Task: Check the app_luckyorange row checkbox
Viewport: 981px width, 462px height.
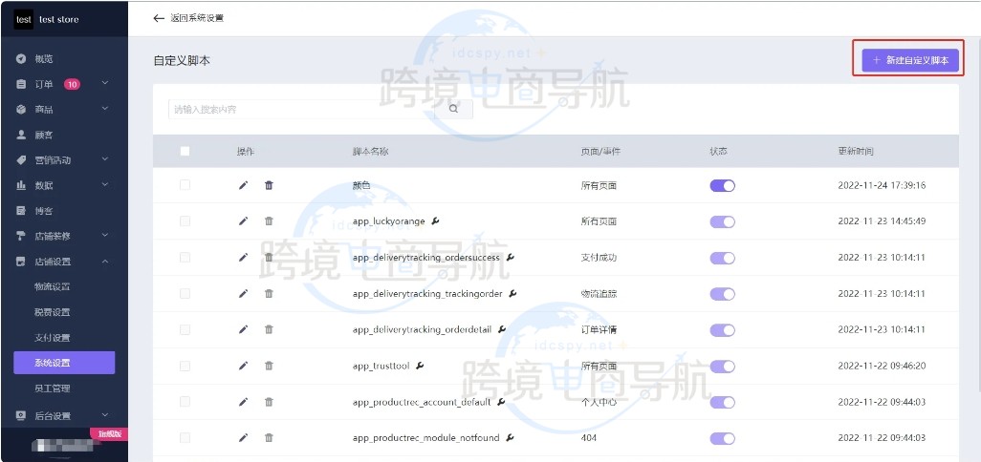Action: [x=185, y=221]
